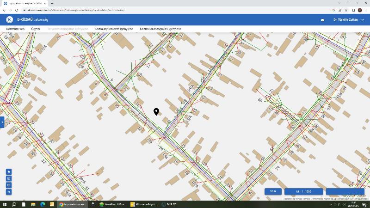Open the Chrome side panel icon
Screen dimensions: 370x208
point(354,10)
